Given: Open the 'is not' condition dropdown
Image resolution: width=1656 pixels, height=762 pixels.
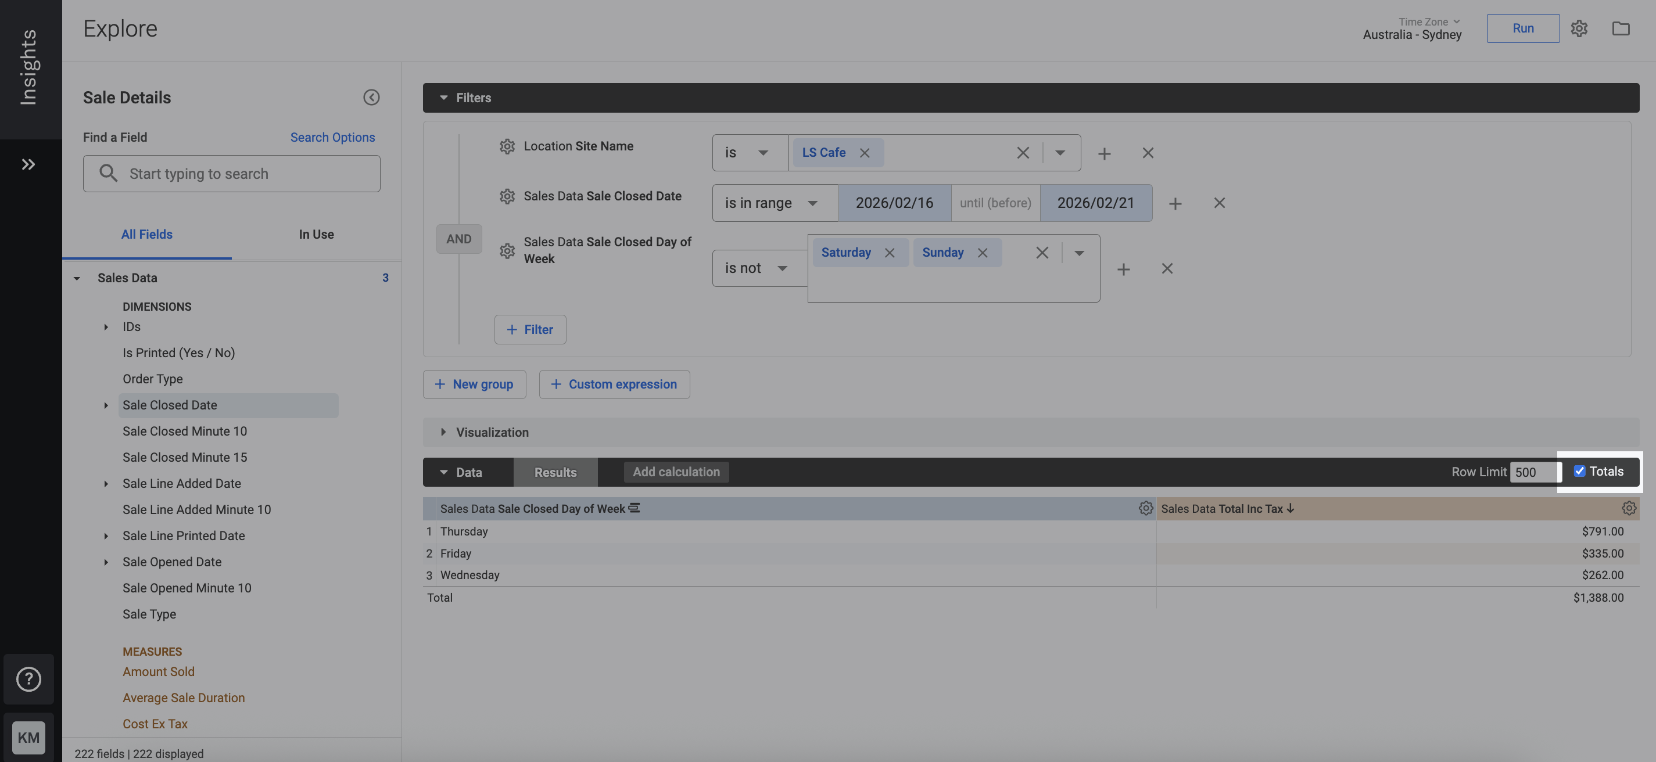Looking at the screenshot, I should tap(759, 268).
